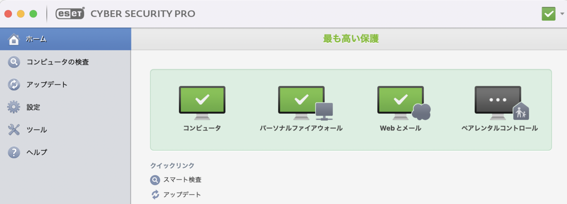Go to コンピュータの検査 in the sidebar

pos(65,62)
